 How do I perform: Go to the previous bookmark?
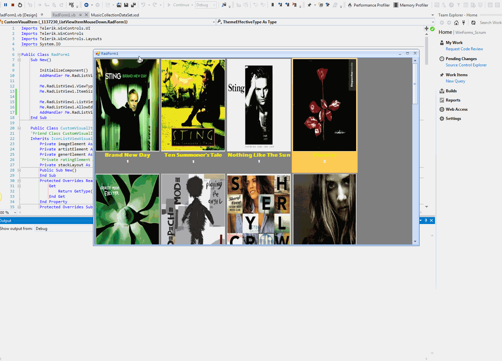pyautogui.click(x=280, y=5)
